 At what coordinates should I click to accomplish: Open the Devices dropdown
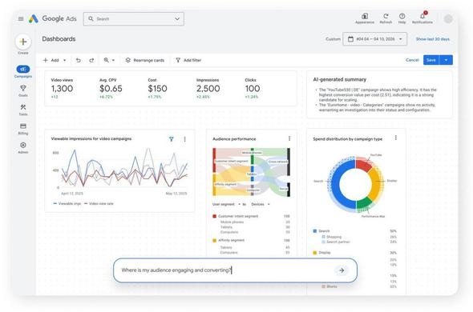click(261, 204)
